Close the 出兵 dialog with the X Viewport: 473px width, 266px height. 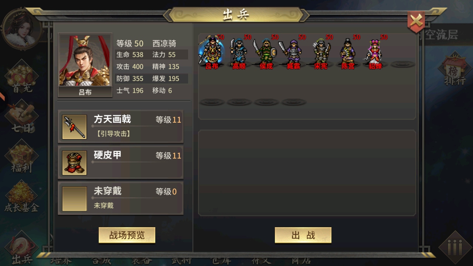[416, 21]
